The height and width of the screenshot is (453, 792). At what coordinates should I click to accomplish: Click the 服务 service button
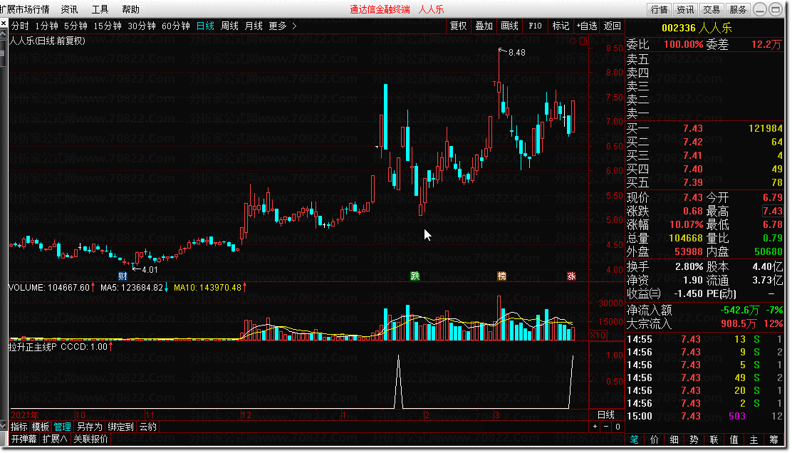coord(738,9)
